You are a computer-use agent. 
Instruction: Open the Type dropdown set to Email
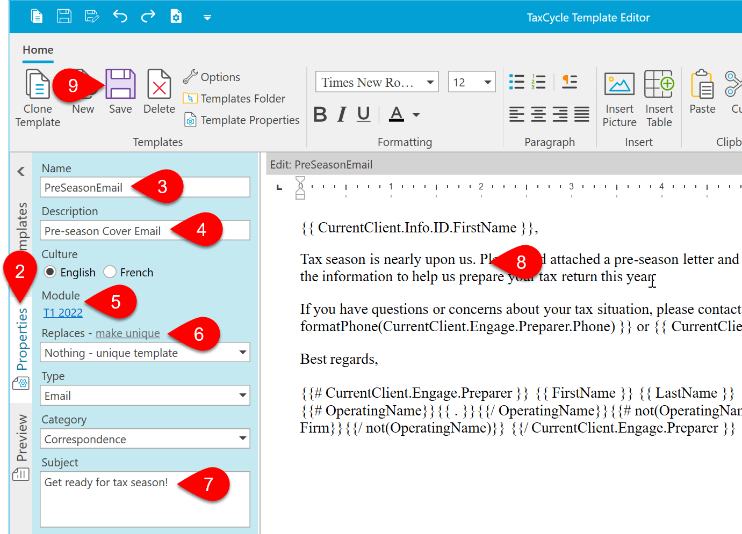coord(145,396)
